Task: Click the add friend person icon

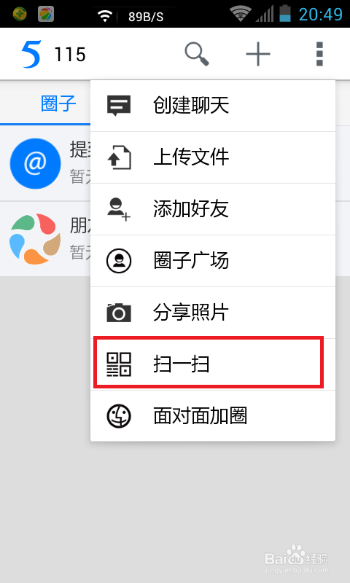Action: [x=119, y=209]
